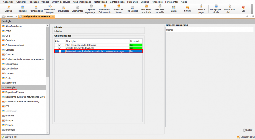Click the Excluir button
Viewport: 255px width, 140px height.
(x=247, y=130)
